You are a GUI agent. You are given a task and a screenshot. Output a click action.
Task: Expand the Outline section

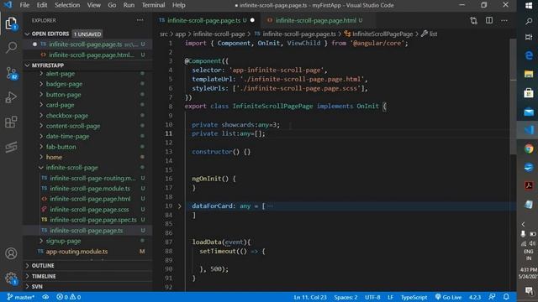coord(43,266)
